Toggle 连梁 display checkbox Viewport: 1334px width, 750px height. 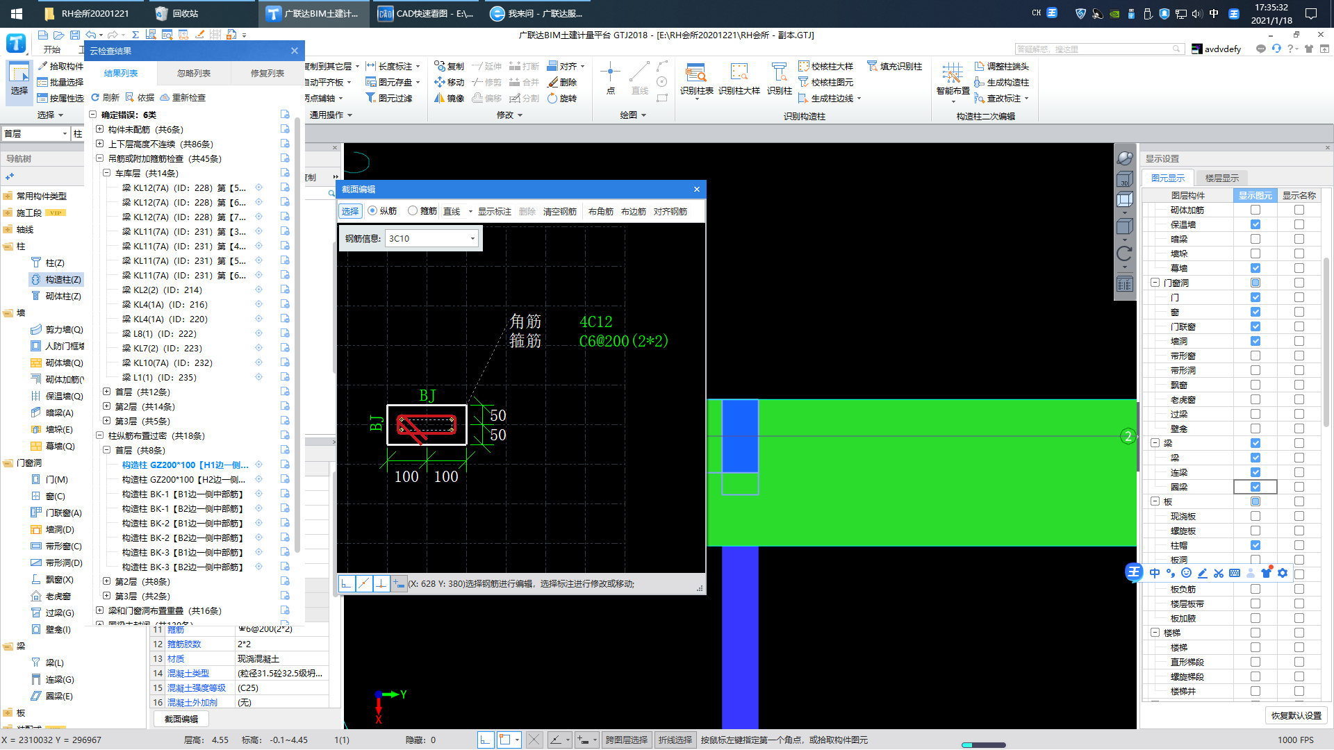tap(1255, 472)
